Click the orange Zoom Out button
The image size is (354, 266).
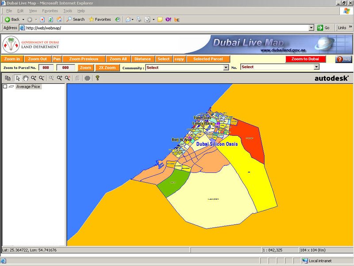[x=38, y=59]
